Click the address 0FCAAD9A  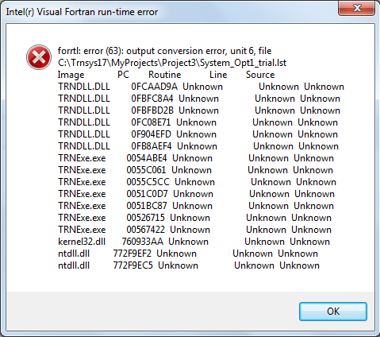(154, 87)
